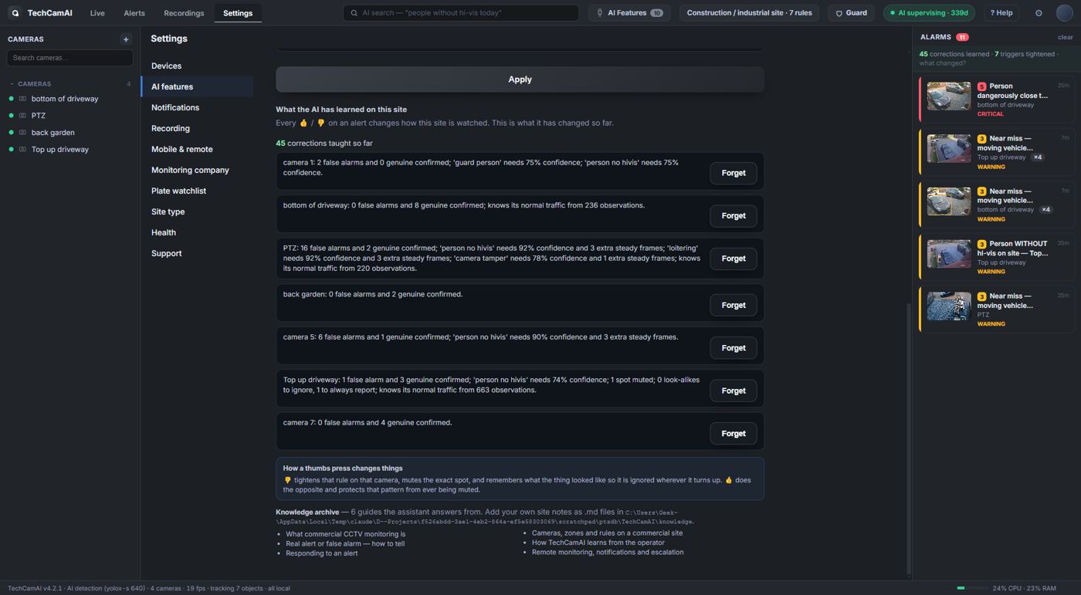The width and height of the screenshot is (1081, 595).
Task: Open the user avatar in top bar
Action: click(x=1065, y=13)
